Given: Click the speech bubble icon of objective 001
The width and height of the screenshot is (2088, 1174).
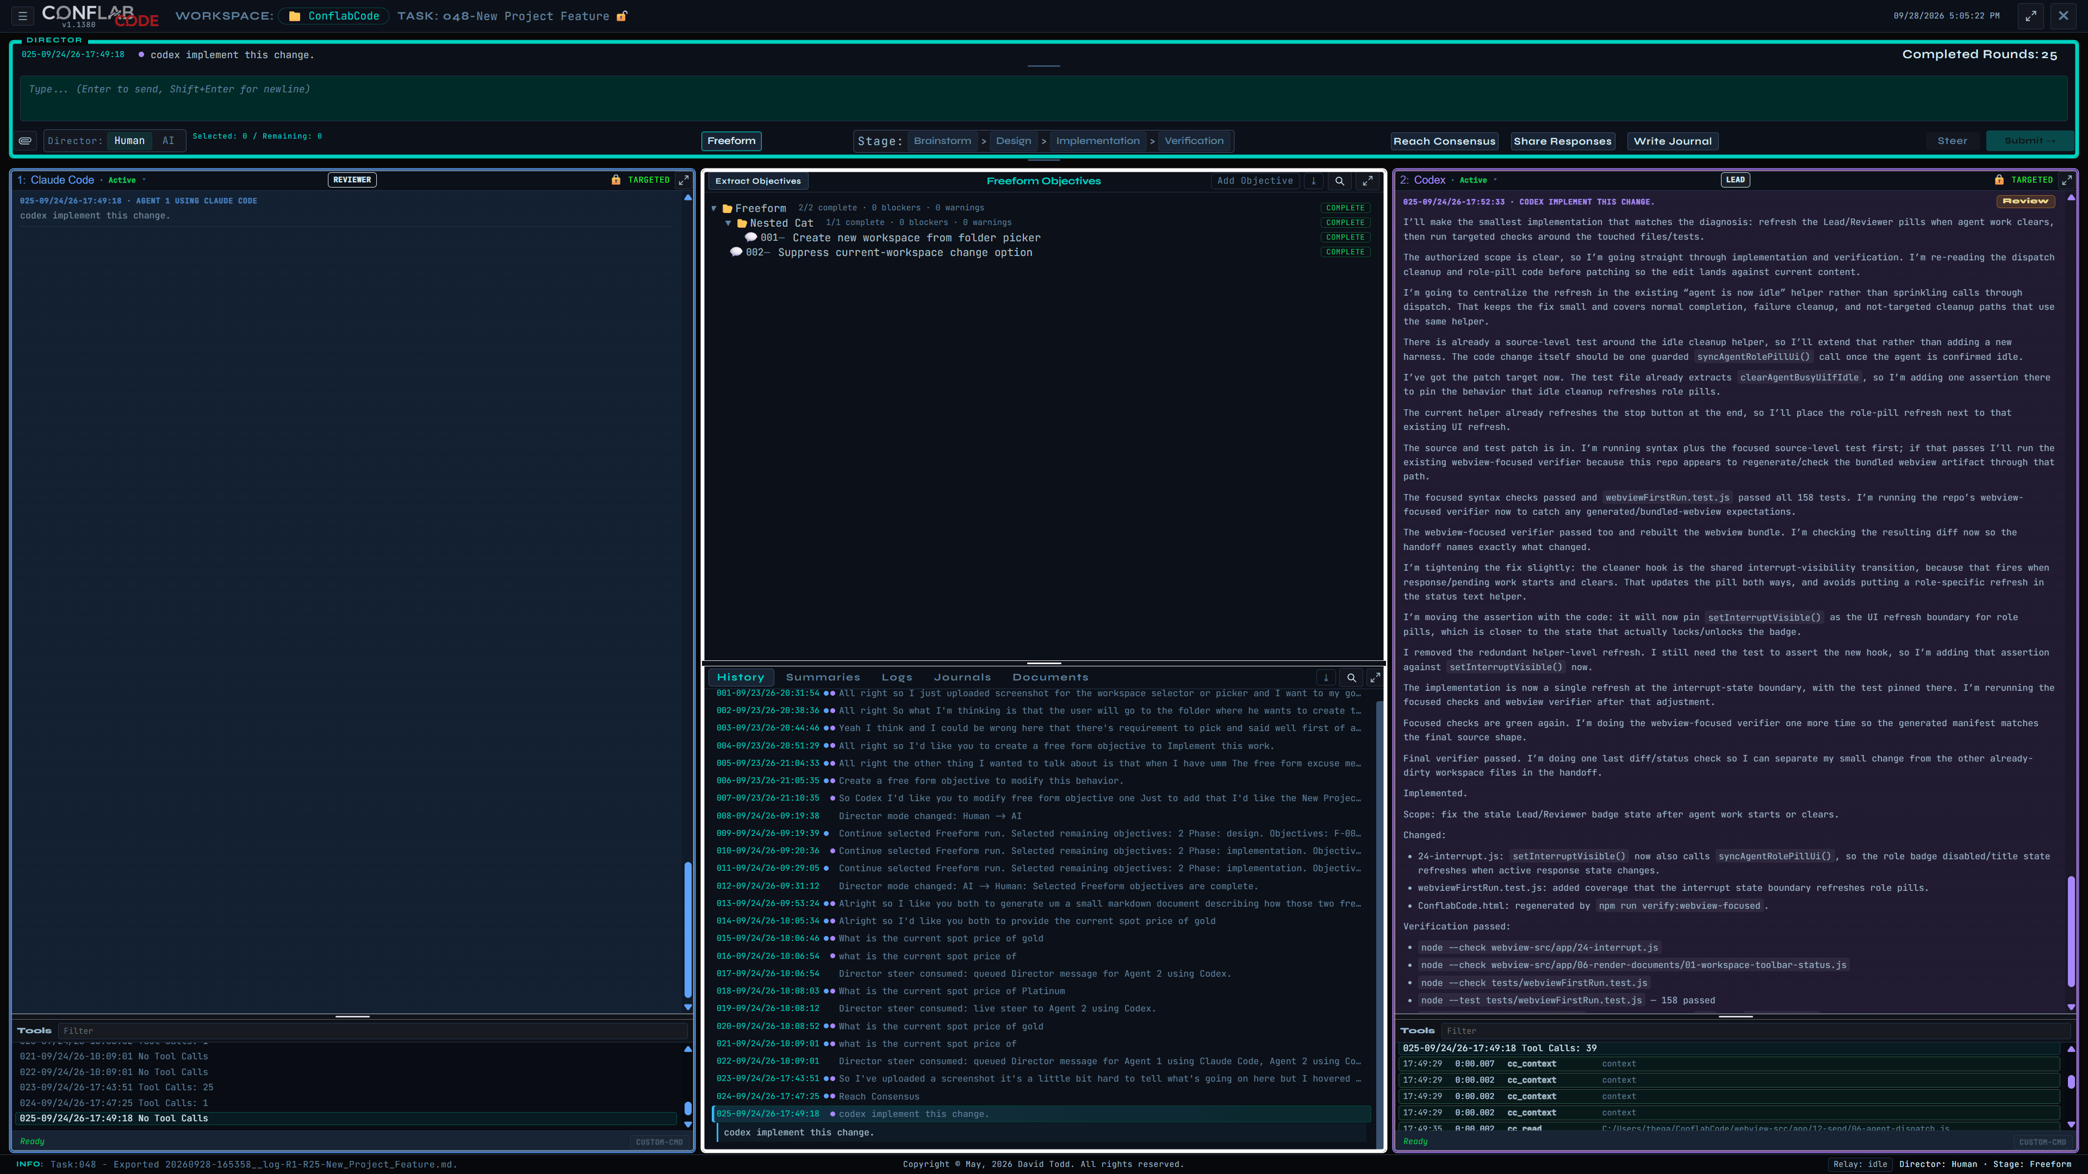Looking at the screenshot, I should pyautogui.click(x=750, y=238).
